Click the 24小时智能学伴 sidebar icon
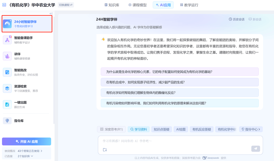 pos(7,24)
